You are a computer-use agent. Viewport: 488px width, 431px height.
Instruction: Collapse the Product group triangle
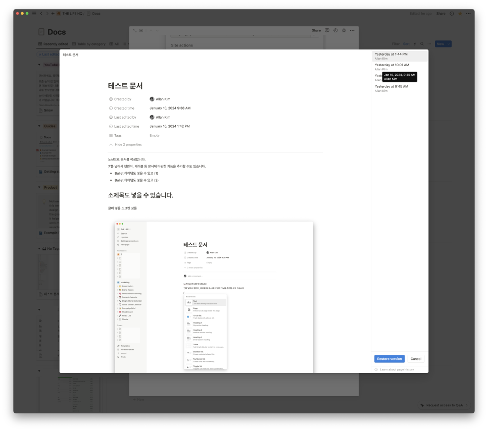point(39,187)
